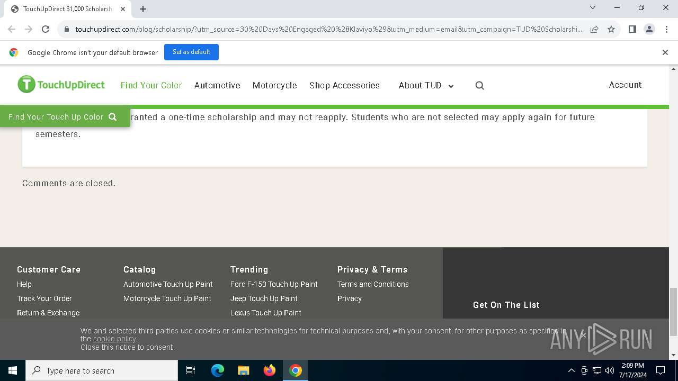Open Task View on the taskbar
678x381 pixels.
click(x=191, y=370)
